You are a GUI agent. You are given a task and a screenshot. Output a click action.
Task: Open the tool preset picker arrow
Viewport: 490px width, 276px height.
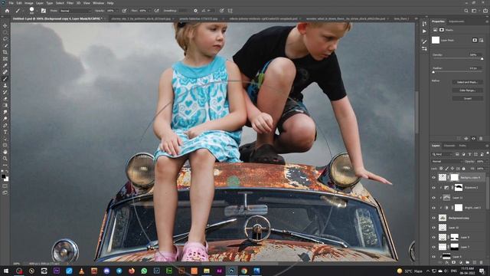click(23, 11)
